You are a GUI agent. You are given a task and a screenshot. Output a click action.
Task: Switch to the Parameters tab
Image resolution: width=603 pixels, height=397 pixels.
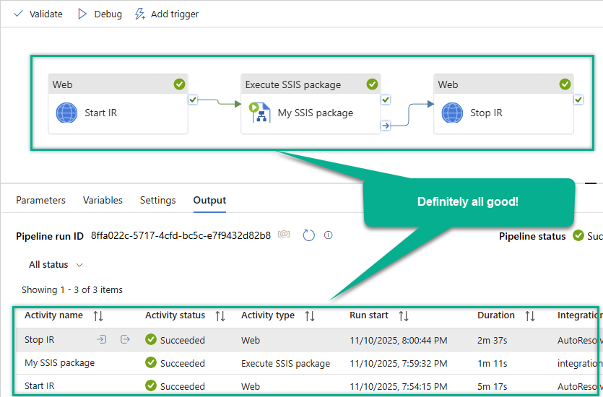[x=40, y=200]
